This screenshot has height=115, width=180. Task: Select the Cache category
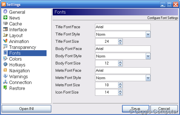[16, 24]
